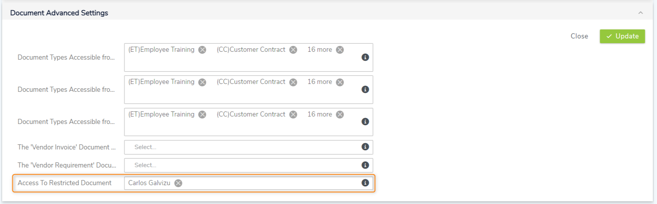Remove '16 more' chip in first row
Viewport: 657px width, 204px height.
[340, 50]
